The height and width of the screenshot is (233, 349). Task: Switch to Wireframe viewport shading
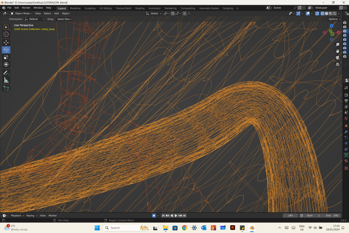tap(322, 14)
